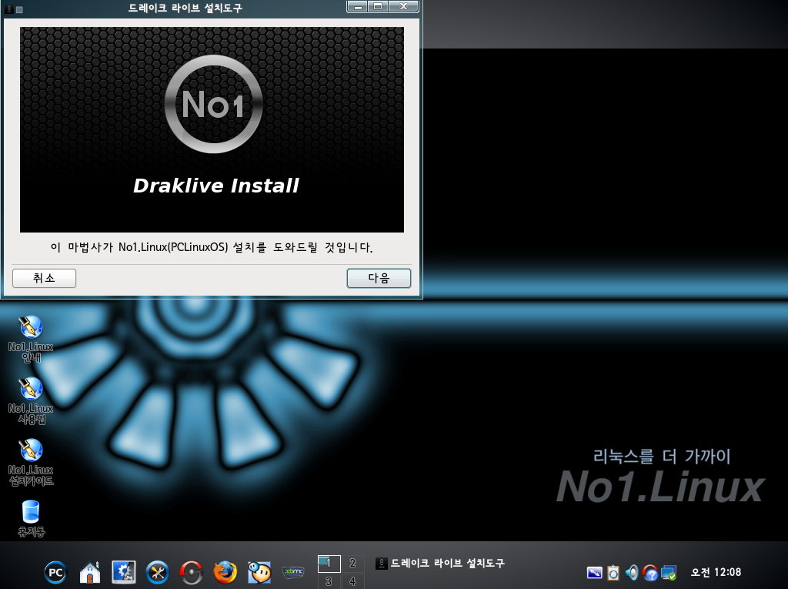Launch the red circular arrow panel icon
This screenshot has width=788, height=589.
coord(192,572)
